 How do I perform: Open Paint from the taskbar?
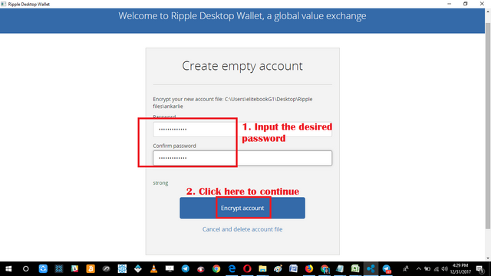pyautogui.click(x=278, y=269)
